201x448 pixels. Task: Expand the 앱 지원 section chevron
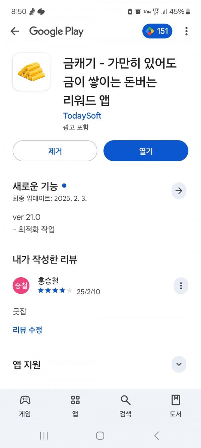[179, 364]
